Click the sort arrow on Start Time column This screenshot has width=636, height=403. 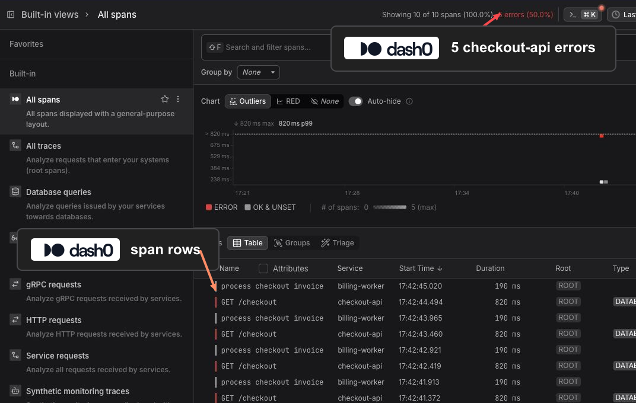click(x=440, y=268)
